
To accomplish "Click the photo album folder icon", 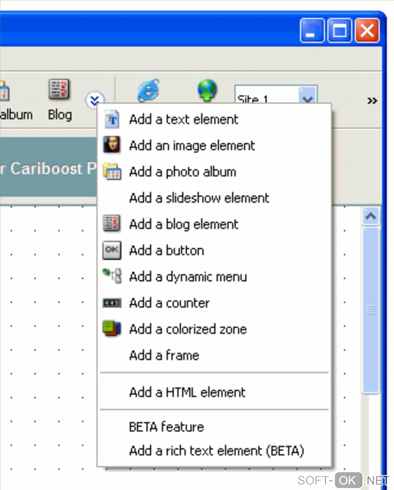I will (x=112, y=171).
